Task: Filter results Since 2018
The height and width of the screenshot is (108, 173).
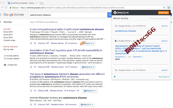Action: click(x=8, y=32)
